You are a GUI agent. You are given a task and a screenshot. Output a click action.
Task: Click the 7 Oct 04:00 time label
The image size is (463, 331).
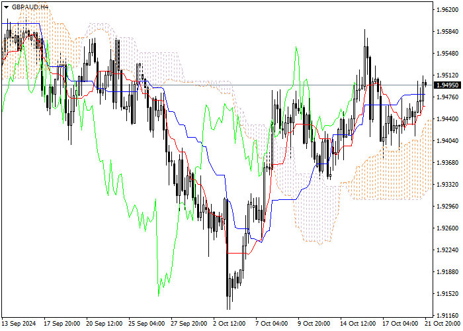(x=272, y=324)
